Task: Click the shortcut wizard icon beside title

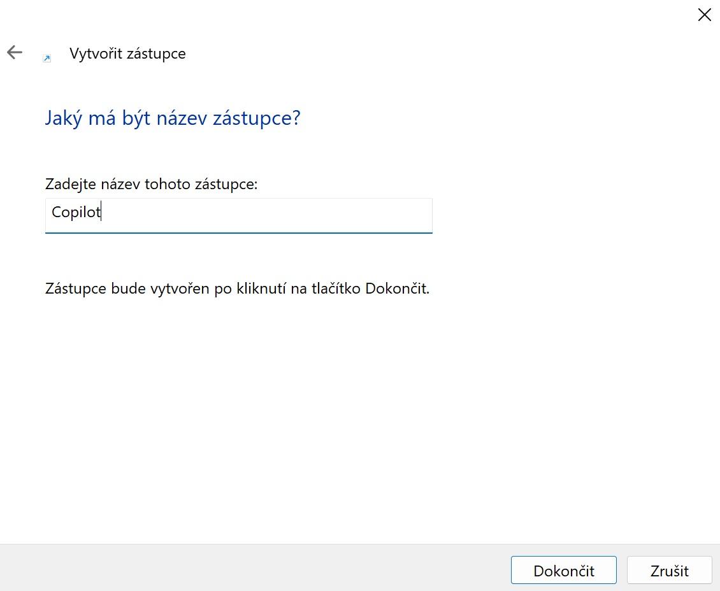Action: 47,59
